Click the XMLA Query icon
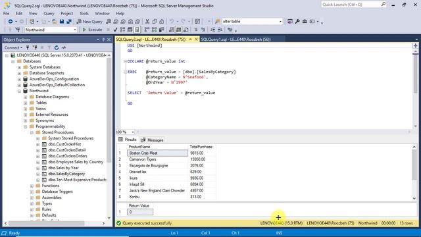421x237 pixels. click(130, 22)
